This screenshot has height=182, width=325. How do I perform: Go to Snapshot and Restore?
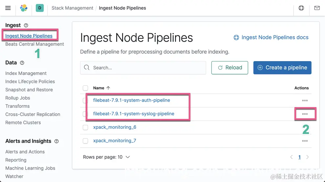point(29,90)
